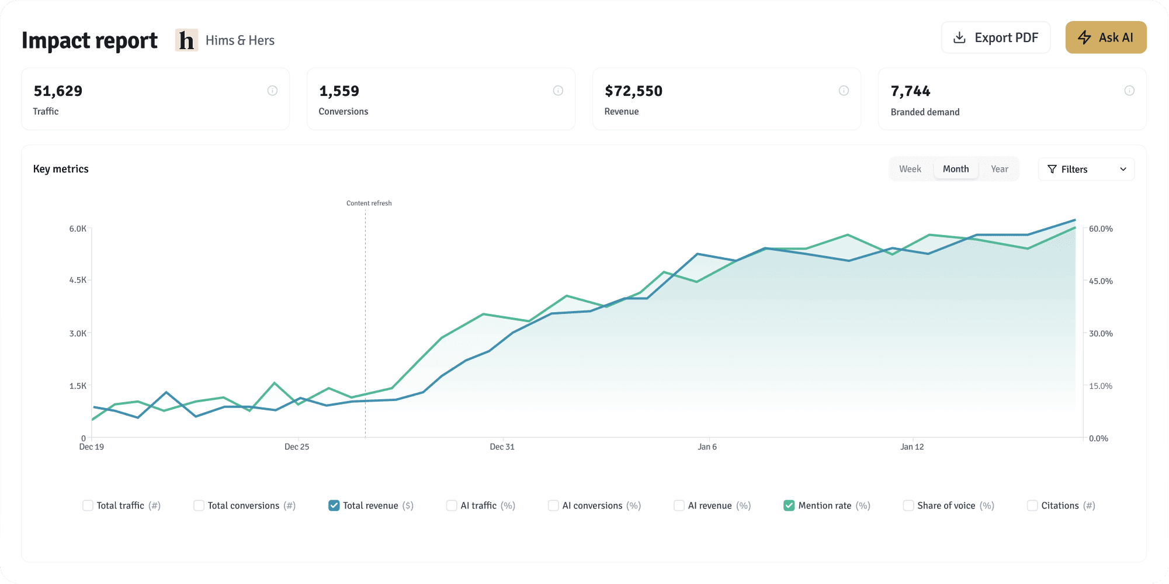Click the Export PDF button
The height and width of the screenshot is (584, 1169).
click(995, 37)
